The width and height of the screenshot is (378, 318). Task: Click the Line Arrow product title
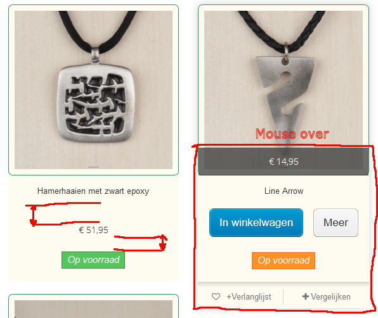(283, 191)
